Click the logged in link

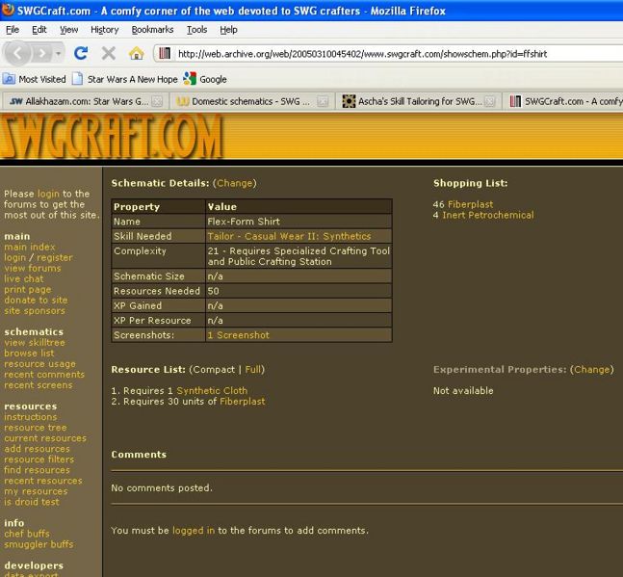193,531
